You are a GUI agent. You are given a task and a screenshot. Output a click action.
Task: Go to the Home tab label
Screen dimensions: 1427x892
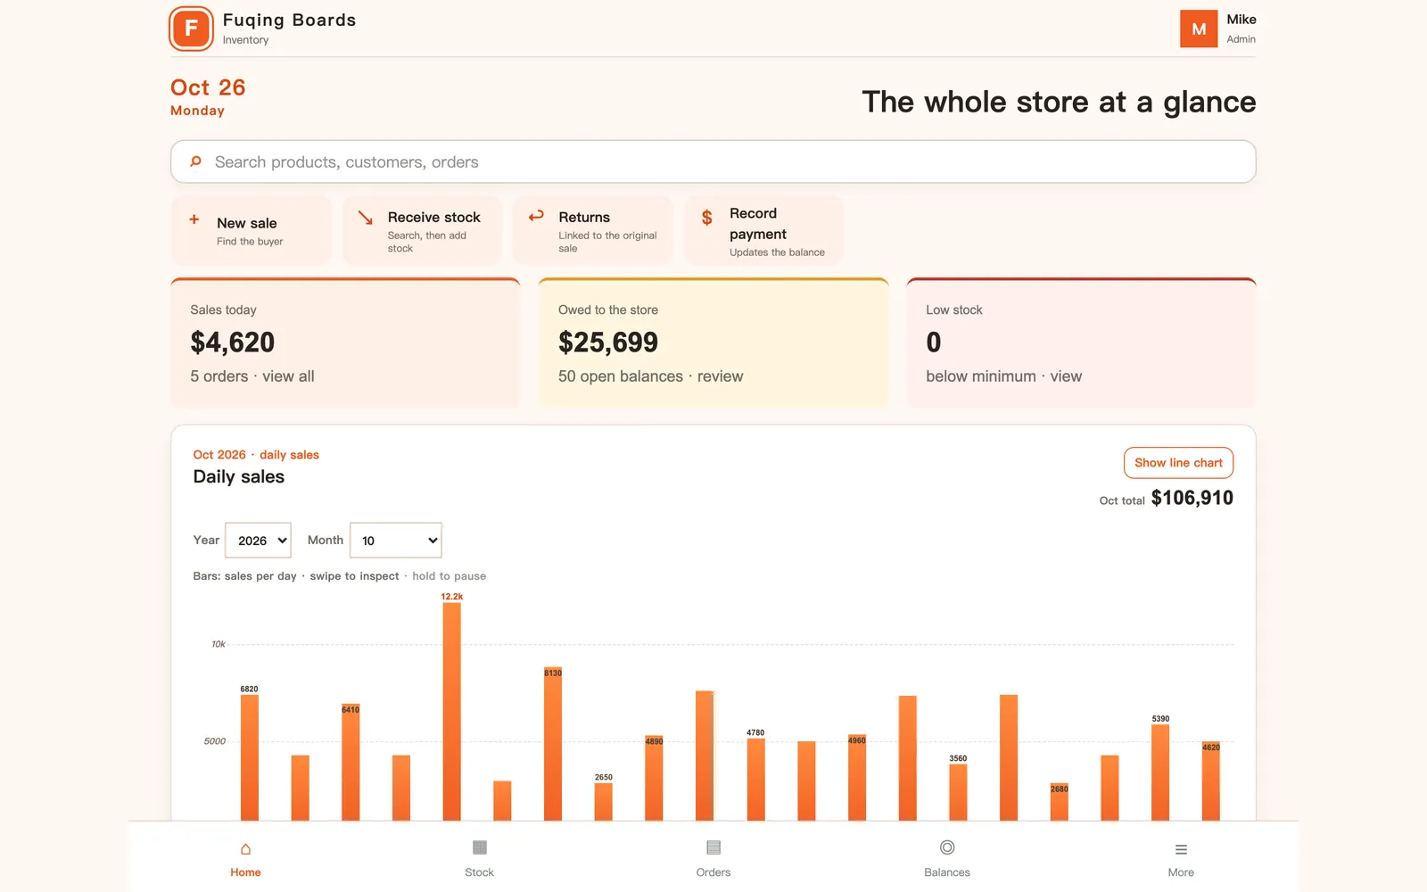point(245,872)
